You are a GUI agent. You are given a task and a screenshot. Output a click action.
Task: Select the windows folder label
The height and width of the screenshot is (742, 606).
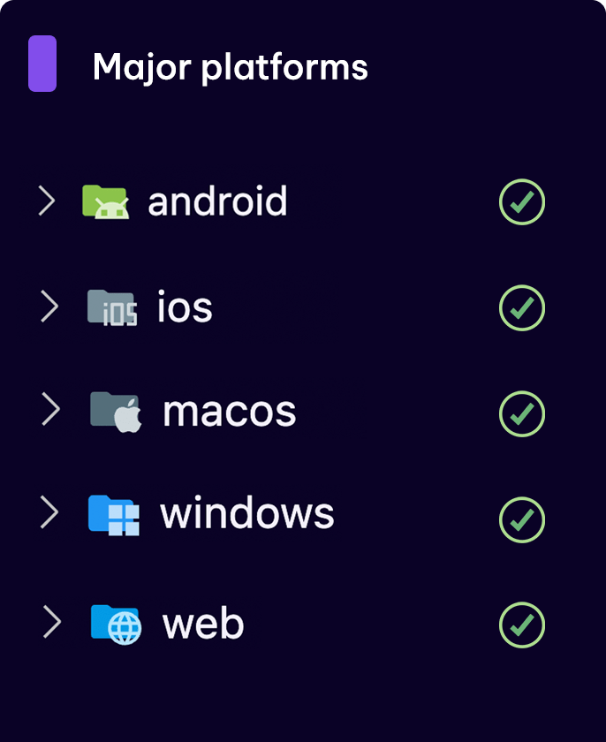tap(247, 513)
